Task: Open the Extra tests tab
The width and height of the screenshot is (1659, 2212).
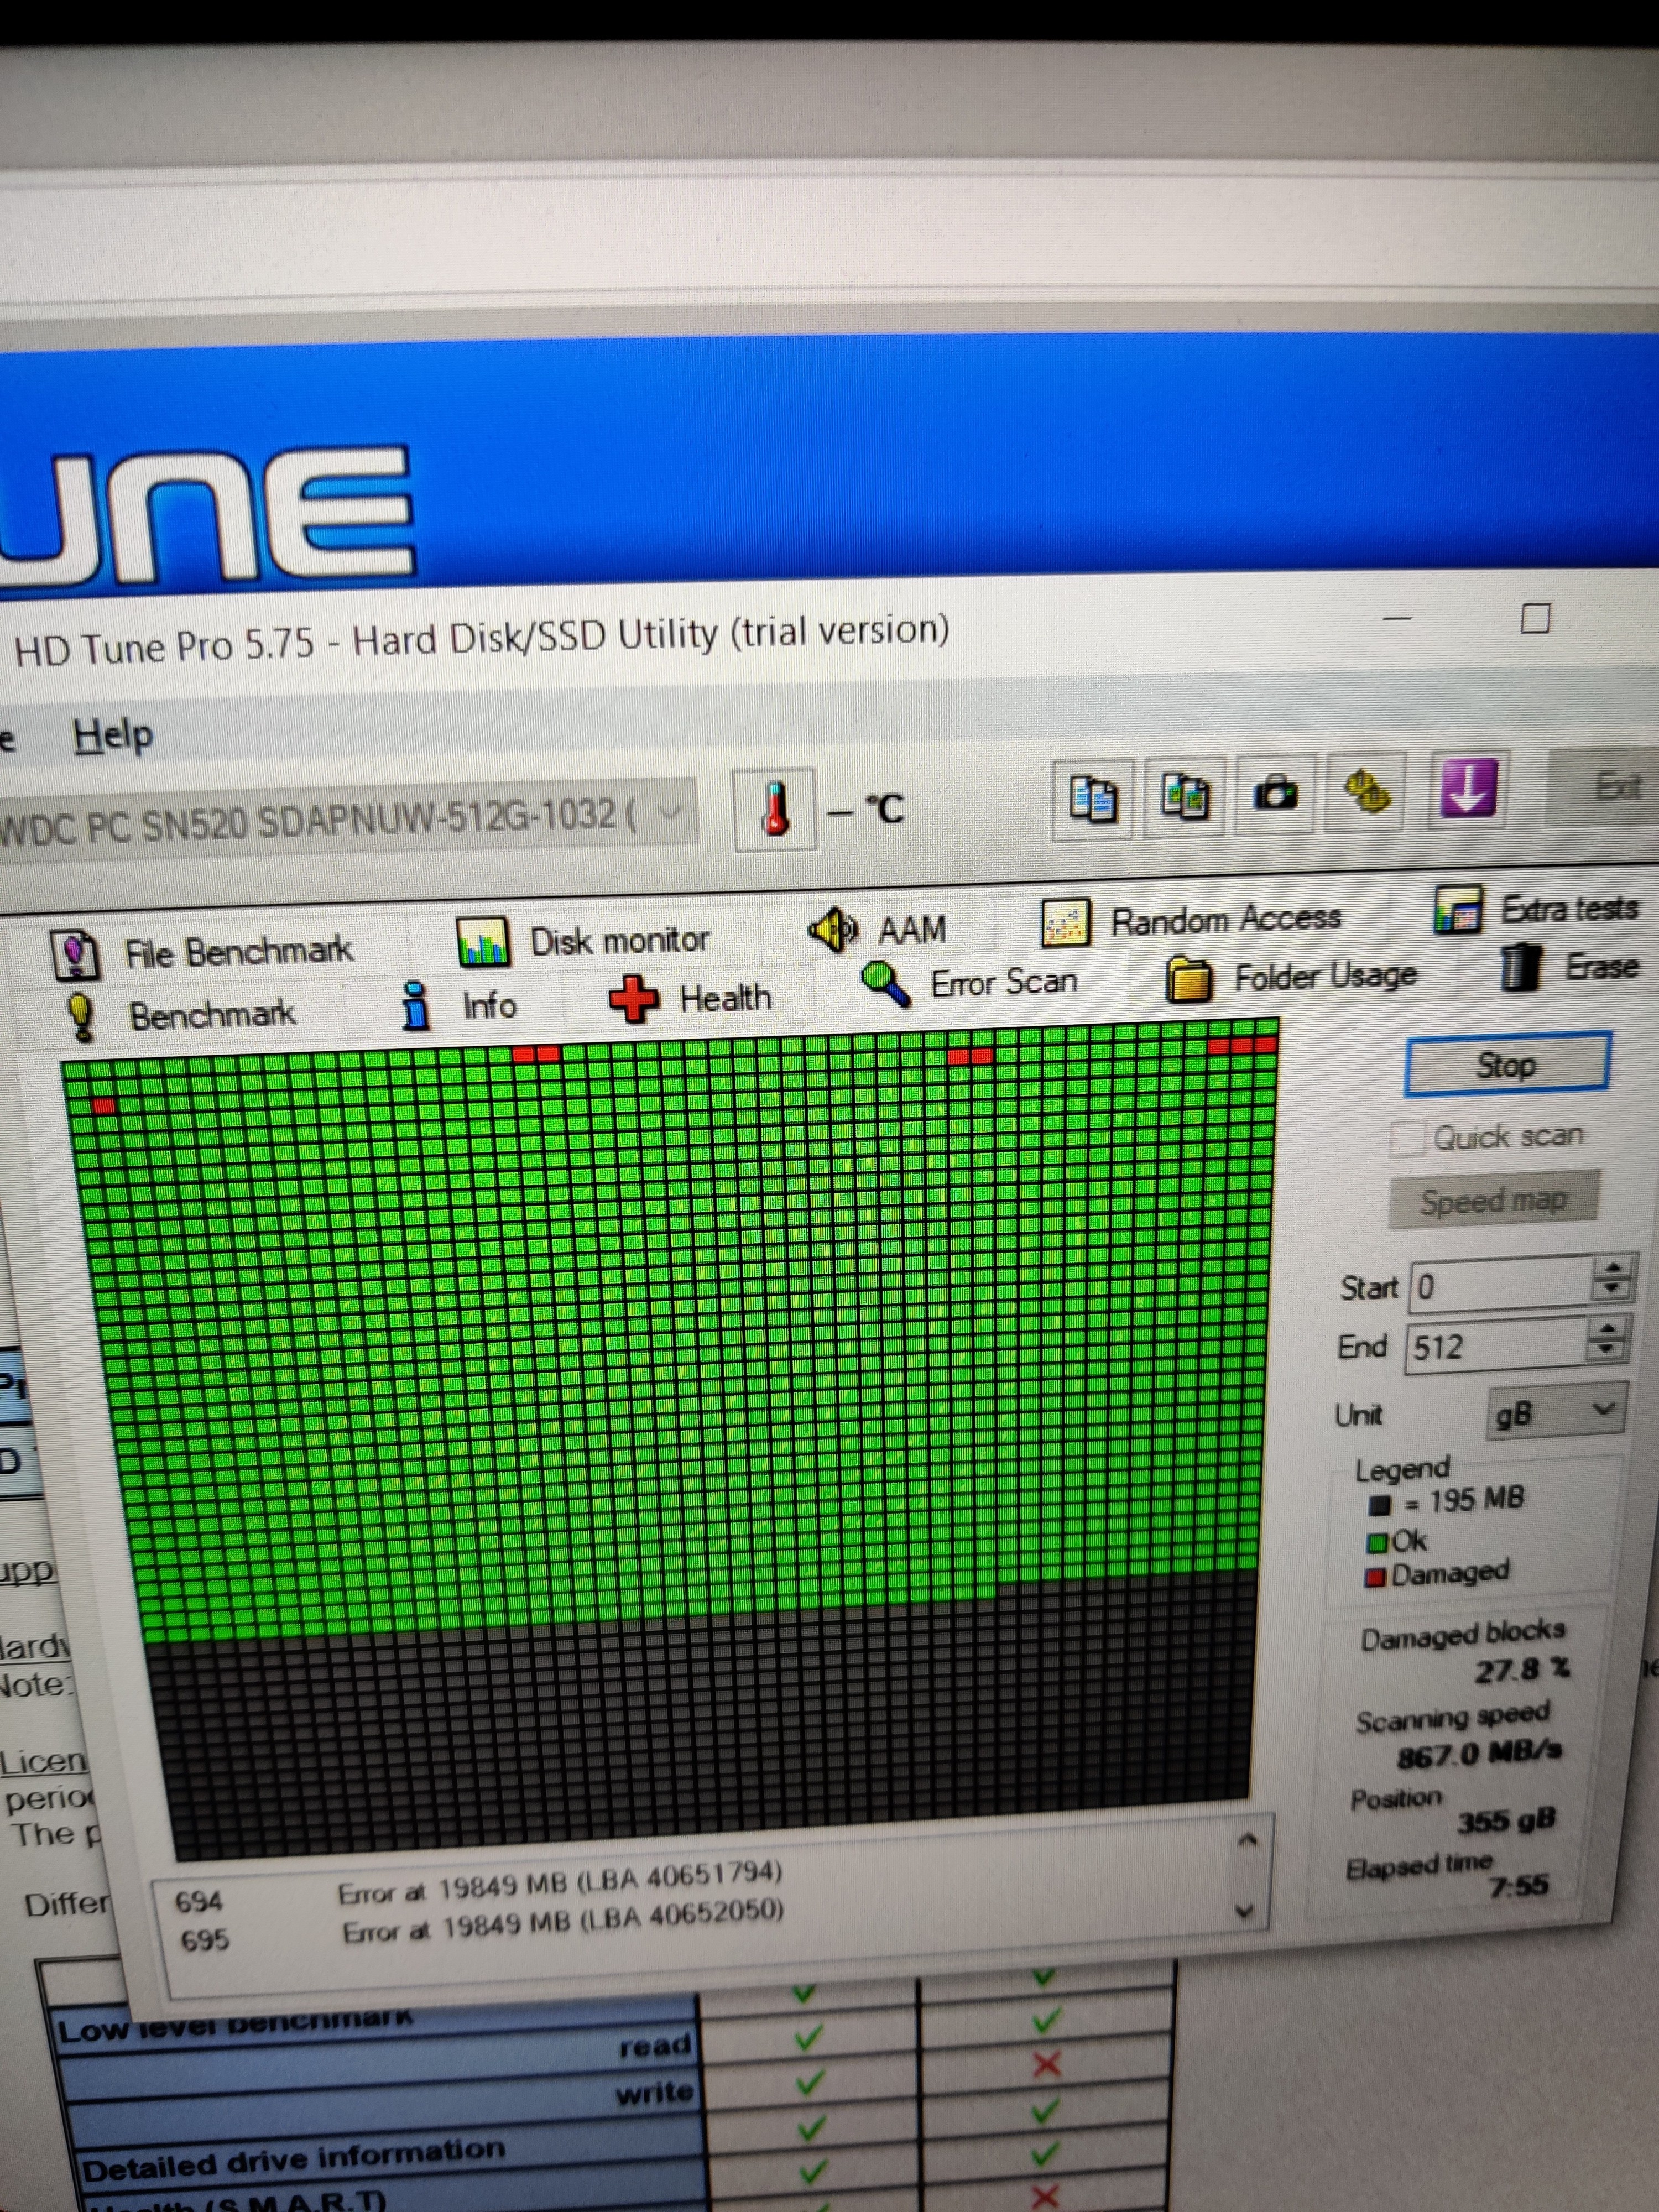Action: point(1569,908)
